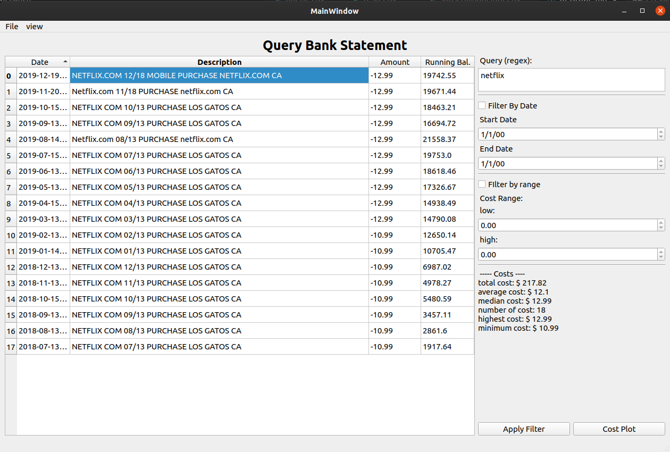Click the date cell 2018-07-13

click(43, 347)
